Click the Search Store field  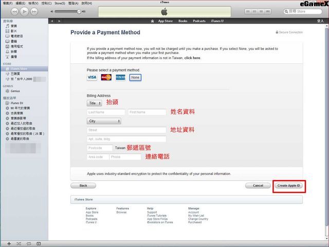[303, 11]
